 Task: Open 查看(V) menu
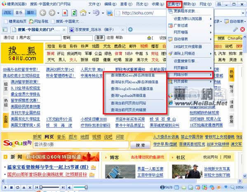click(126, 4)
